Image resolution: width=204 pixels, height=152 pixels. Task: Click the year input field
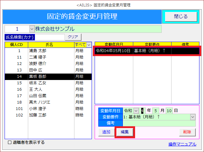pos(143,111)
